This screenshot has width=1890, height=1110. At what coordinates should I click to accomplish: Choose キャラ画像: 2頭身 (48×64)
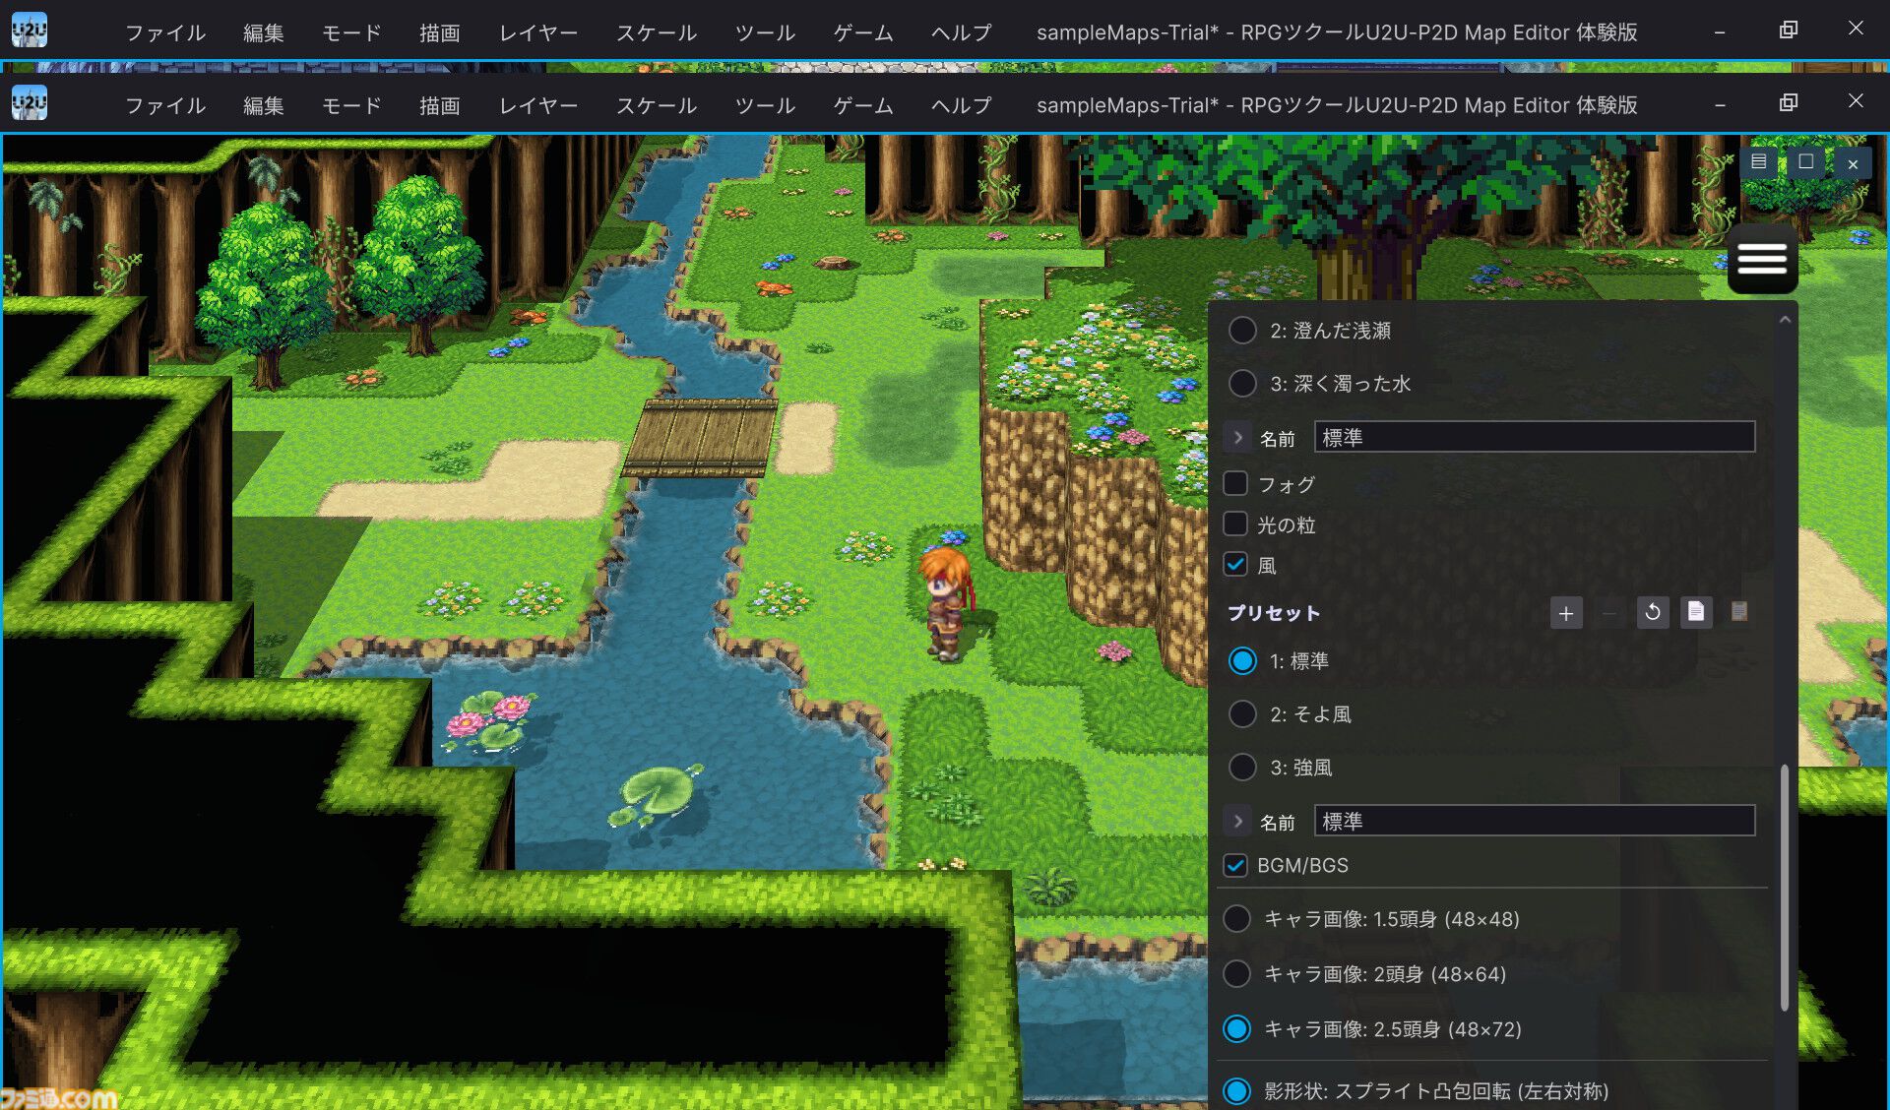coord(1236,973)
